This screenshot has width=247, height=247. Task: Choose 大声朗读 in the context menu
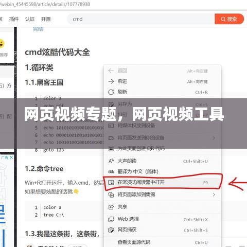tap(162, 161)
